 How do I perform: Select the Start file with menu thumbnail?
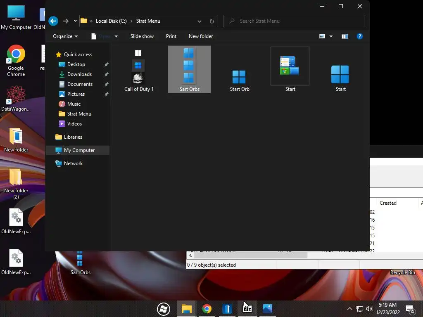tap(290, 69)
